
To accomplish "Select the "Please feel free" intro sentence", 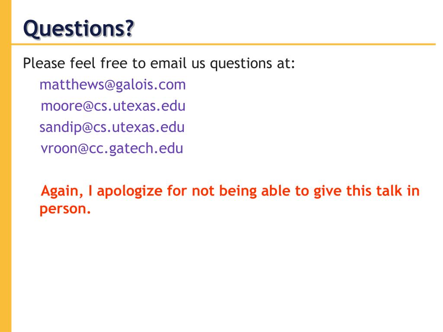I will click(159, 63).
